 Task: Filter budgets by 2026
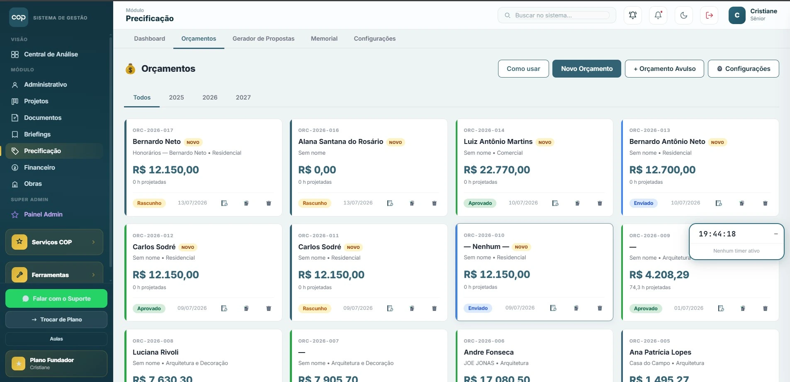click(210, 97)
